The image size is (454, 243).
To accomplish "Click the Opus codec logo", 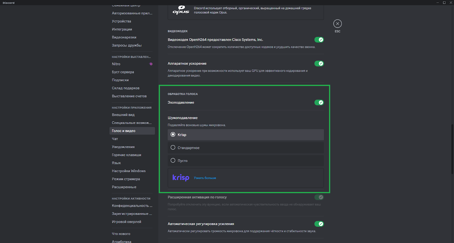I will click(x=181, y=10).
